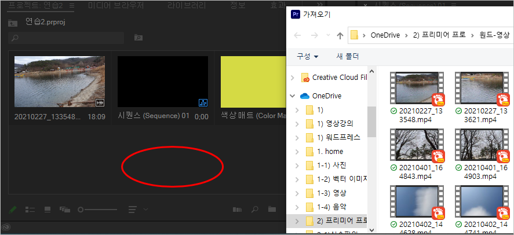Select file 20210227_133621.mp4 in dialog
514x235 pixels.
(x=482, y=97)
